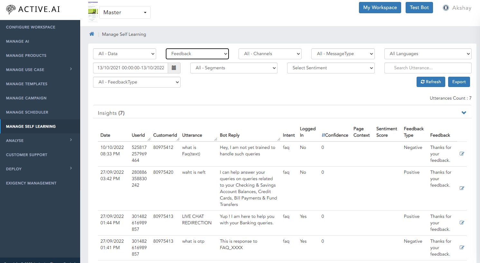Open the 'All Languages' dropdown
The image size is (480, 263).
pyautogui.click(x=428, y=54)
